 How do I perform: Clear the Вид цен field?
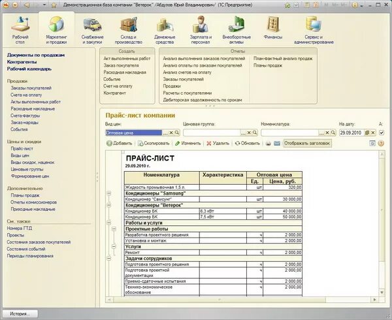pyautogui.click(x=171, y=133)
